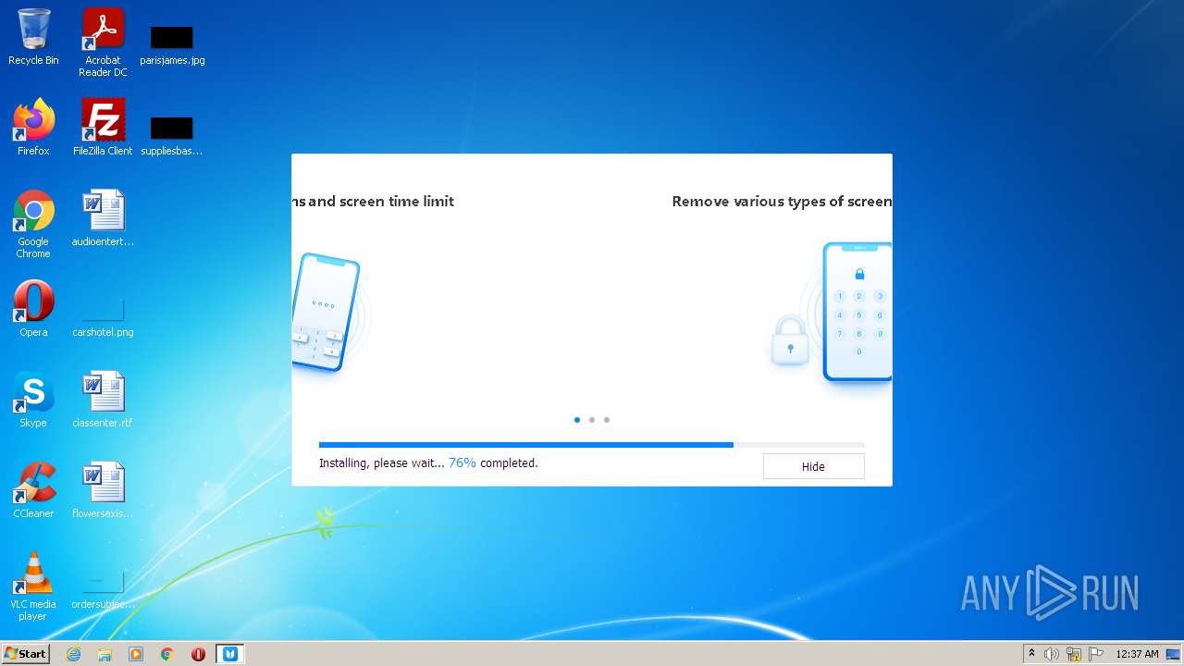Open Opera from the taskbar

tap(198, 654)
